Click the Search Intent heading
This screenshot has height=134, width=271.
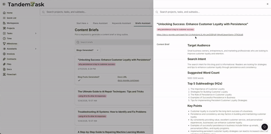coord(196,59)
